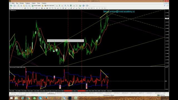Viewport: 178px width, 100px height.
Task: Switch to the USDCAD,H1 chart tab
Action: coord(92,93)
